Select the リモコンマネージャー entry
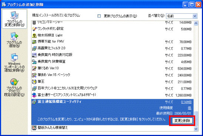The width and height of the screenshot is (203, 136). click(x=112, y=23)
